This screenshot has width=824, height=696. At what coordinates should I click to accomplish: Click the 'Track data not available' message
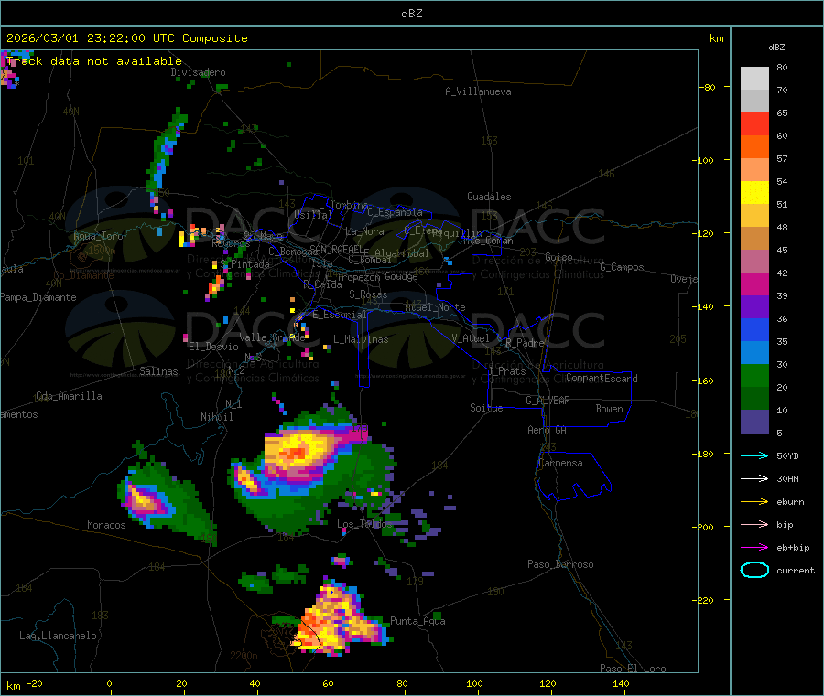[94, 61]
